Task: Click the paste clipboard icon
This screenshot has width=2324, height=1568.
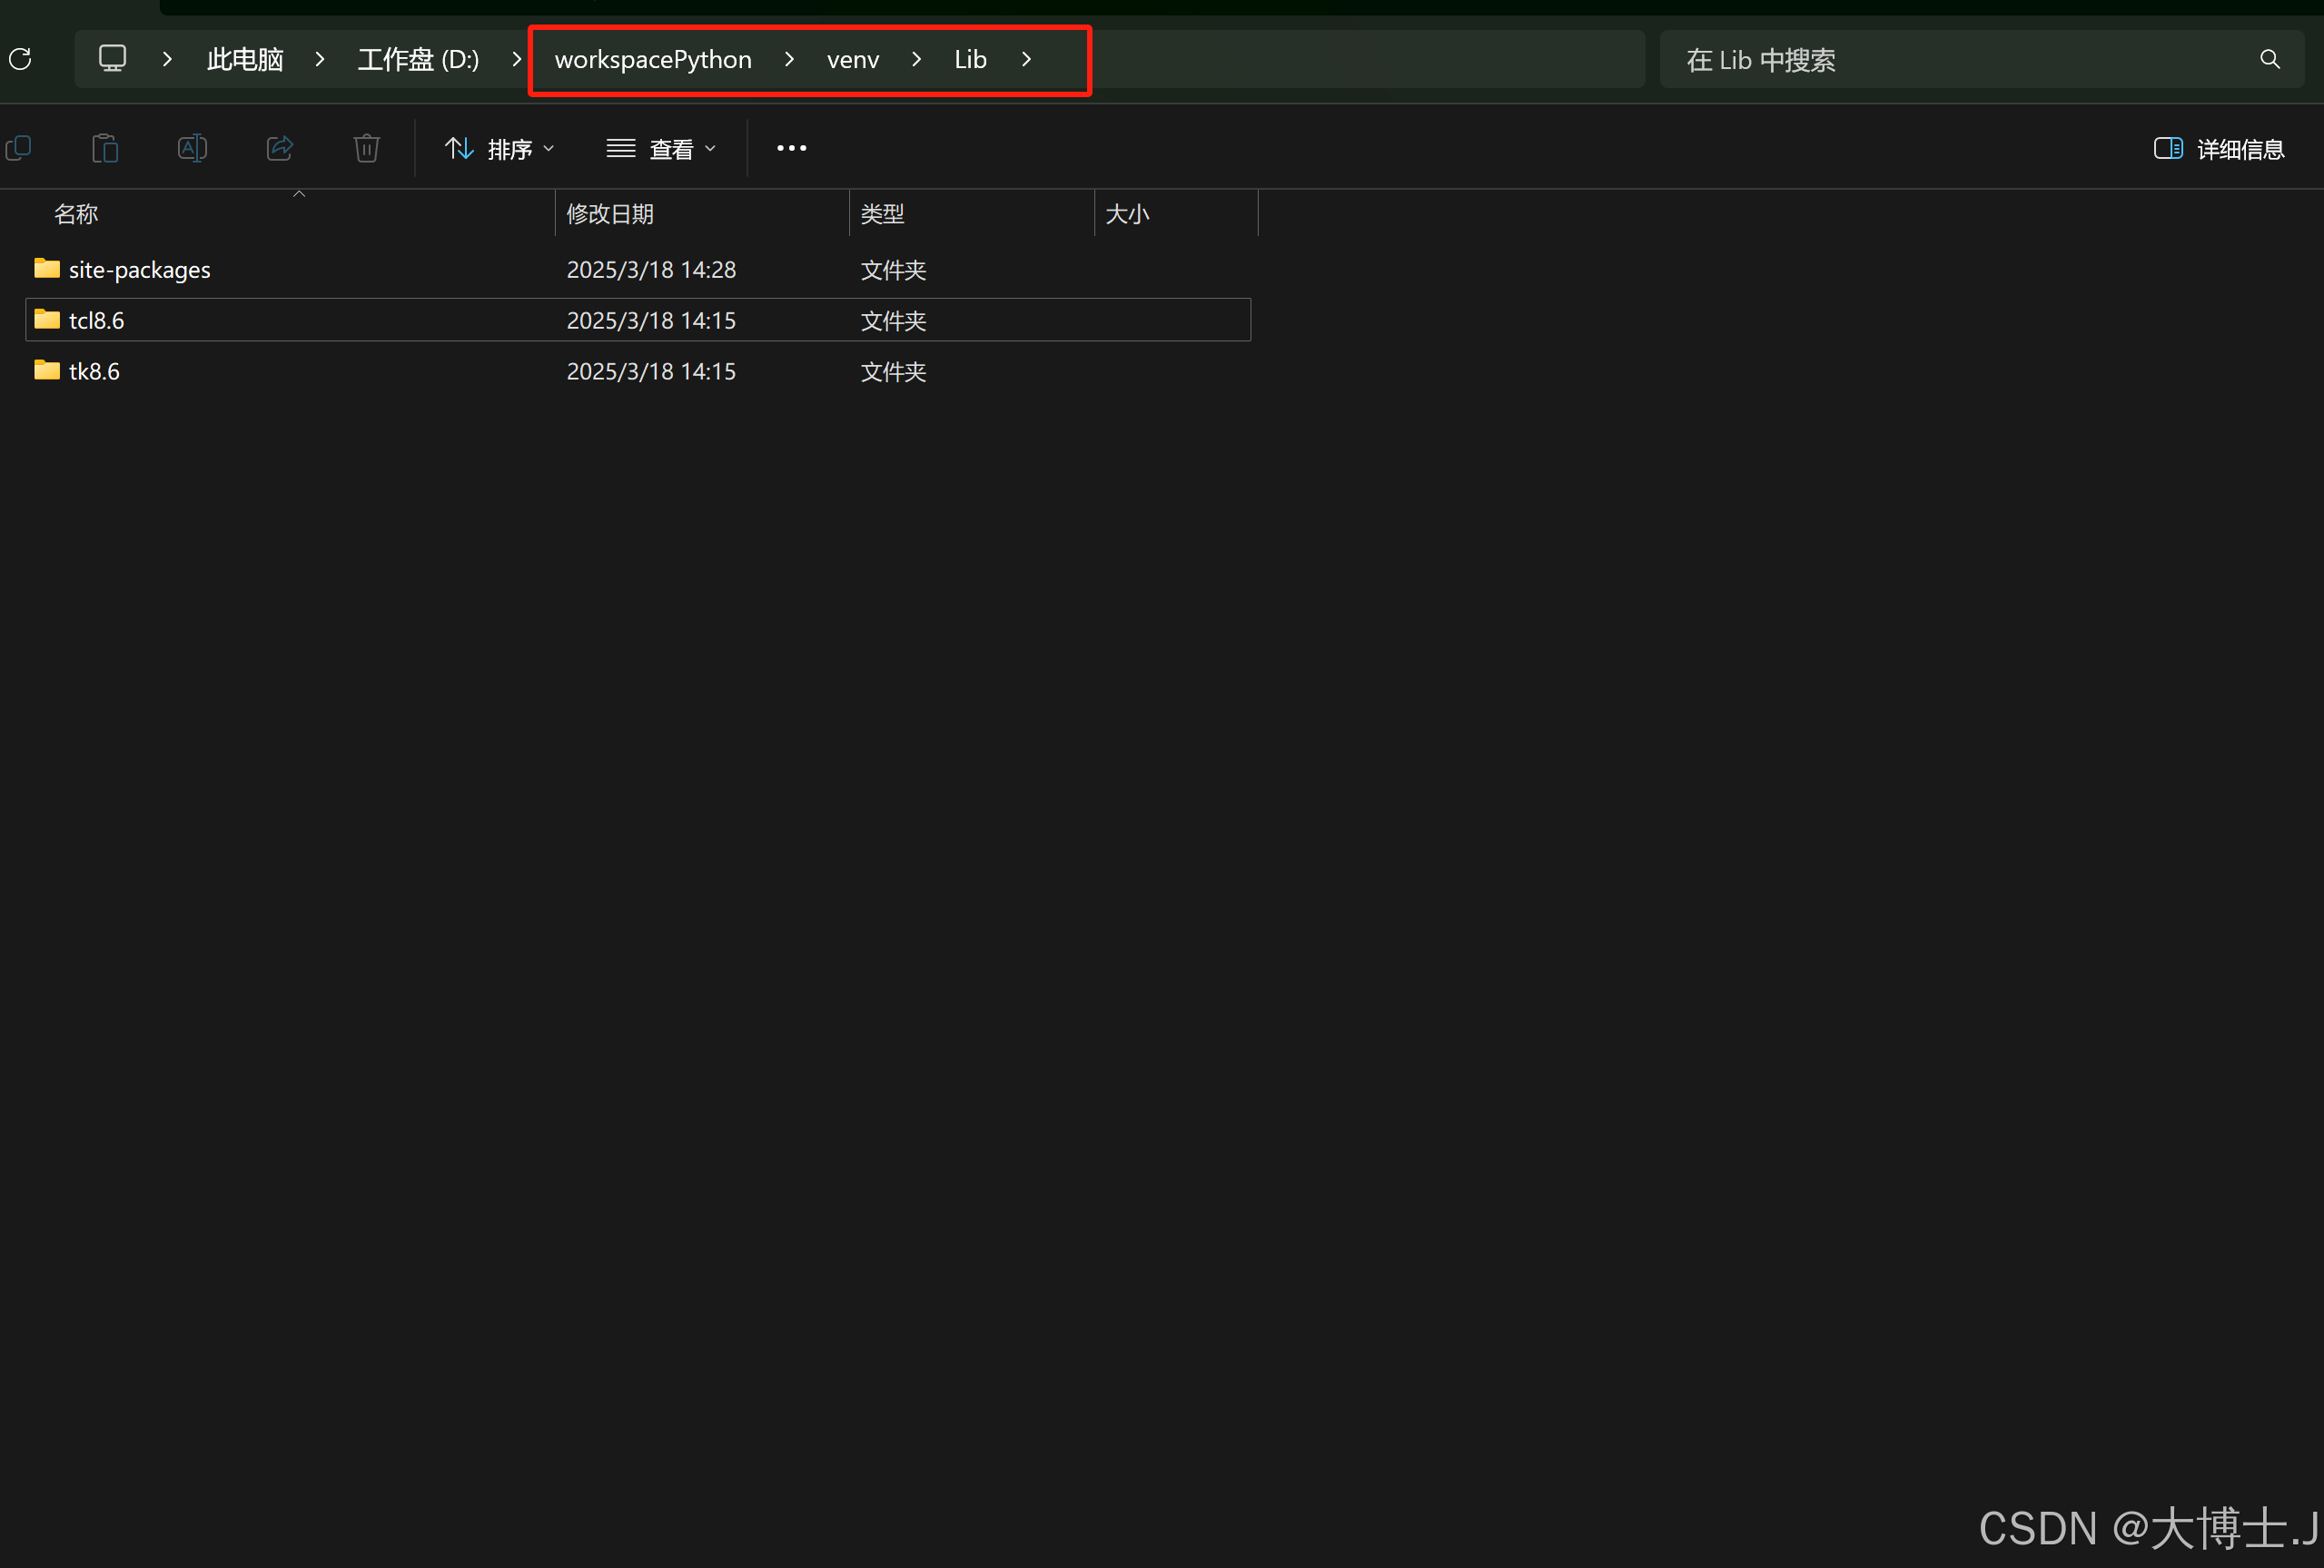Action: [x=105, y=149]
